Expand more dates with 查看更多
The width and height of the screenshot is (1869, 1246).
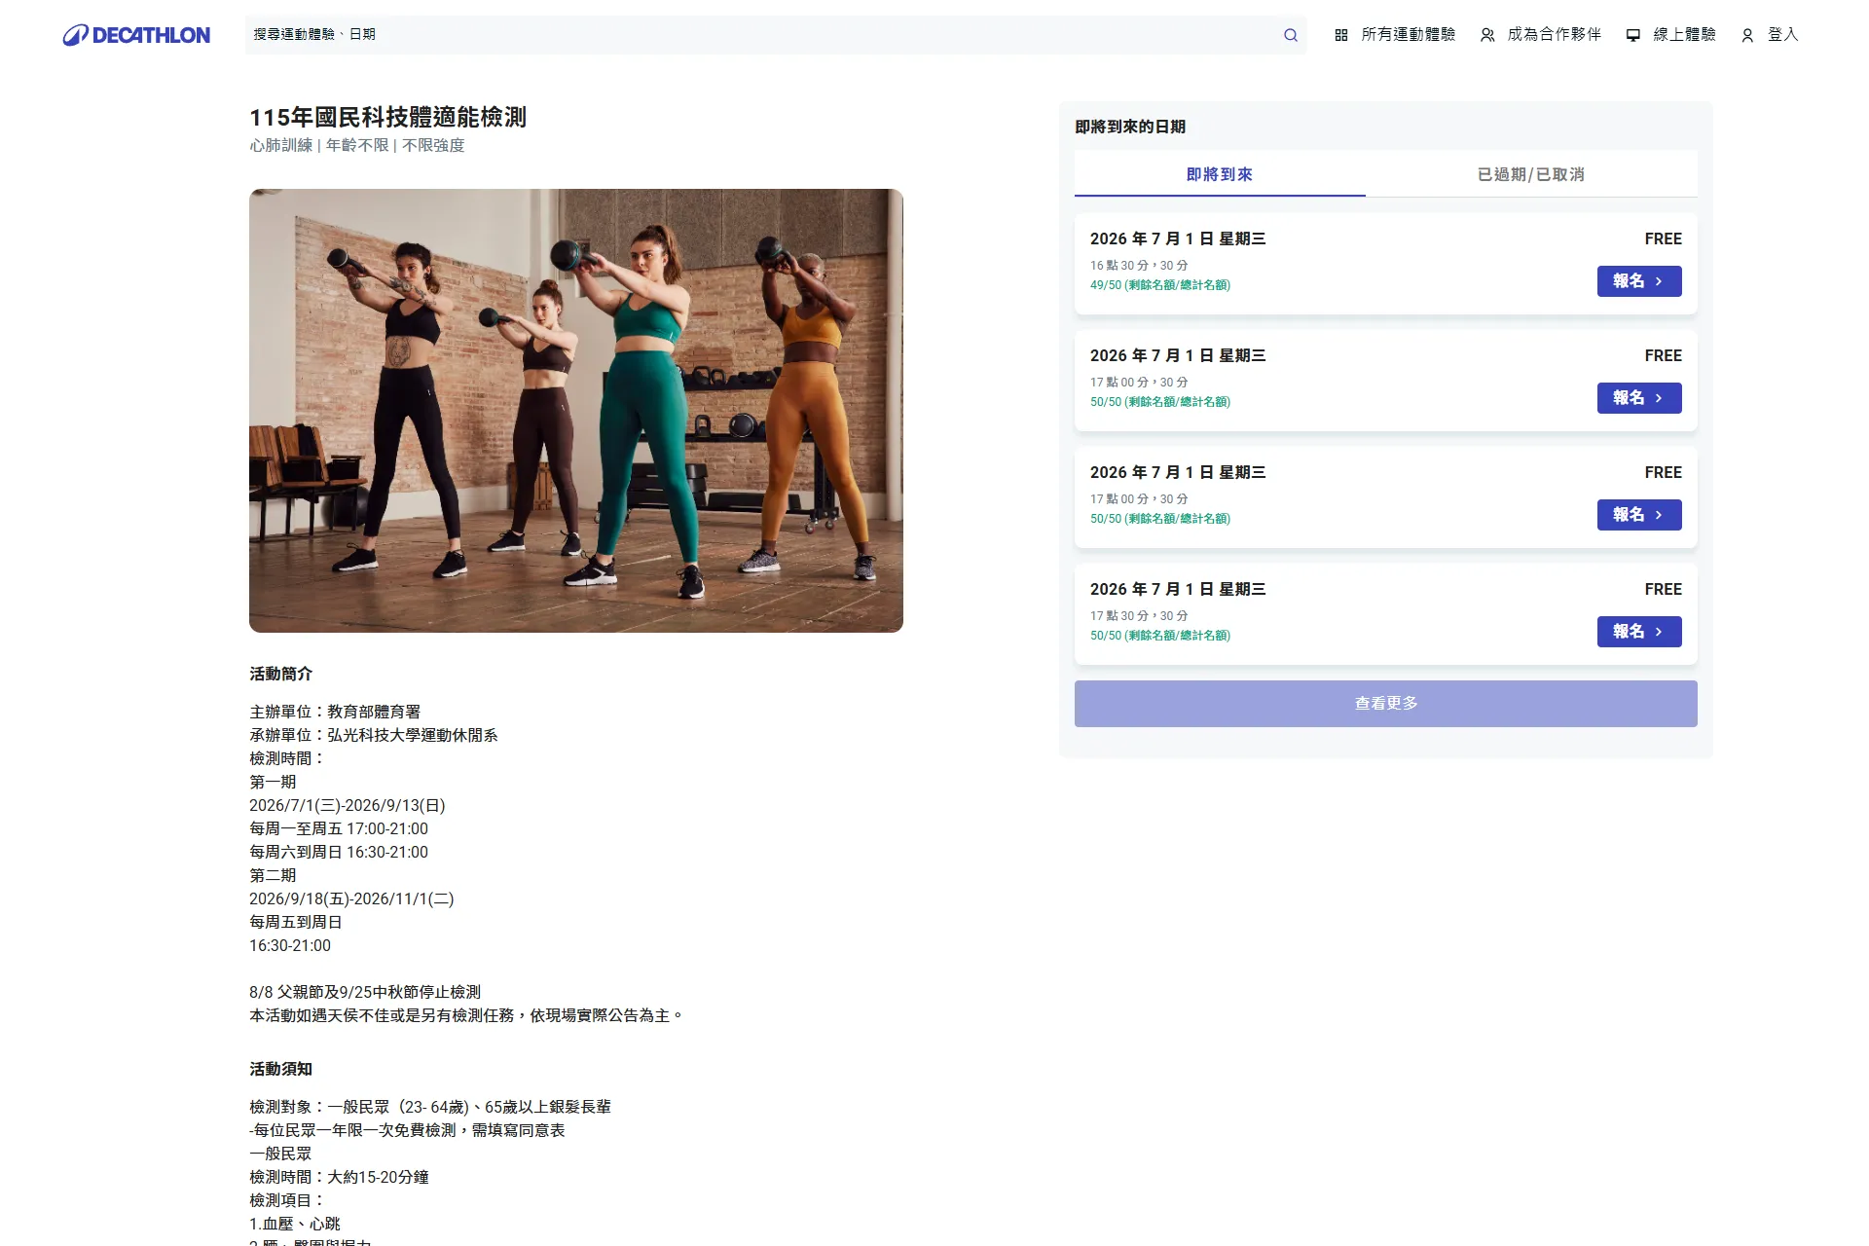click(1386, 704)
